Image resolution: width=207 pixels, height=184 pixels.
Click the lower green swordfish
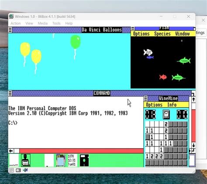tap(179, 77)
